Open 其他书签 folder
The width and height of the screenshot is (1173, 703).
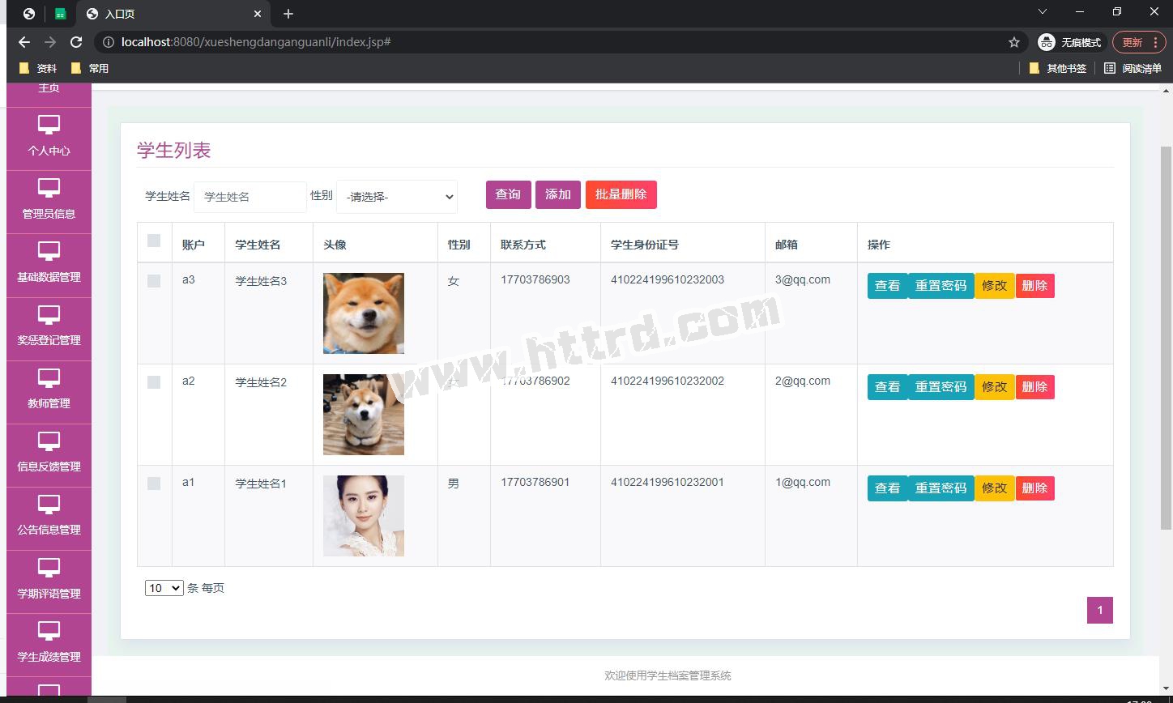tap(1057, 68)
